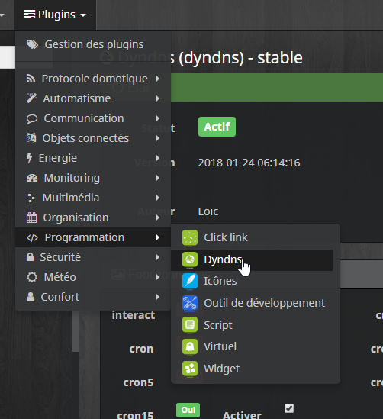Click the gray vertical scrollbar handle

coord(76,330)
